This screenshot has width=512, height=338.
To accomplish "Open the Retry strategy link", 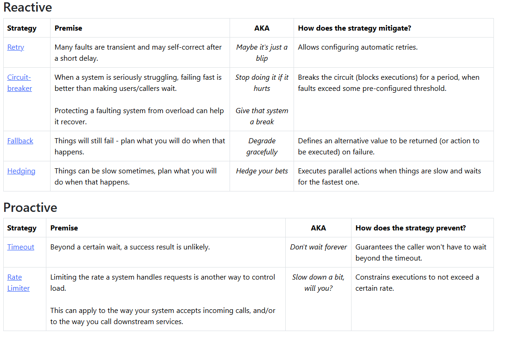I will point(16,47).
